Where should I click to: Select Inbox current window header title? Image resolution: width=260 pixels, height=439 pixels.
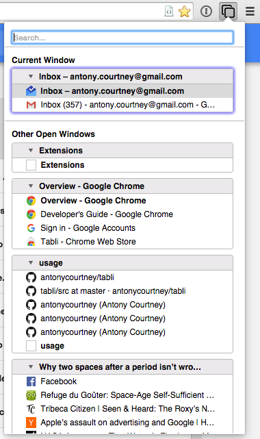tap(111, 77)
